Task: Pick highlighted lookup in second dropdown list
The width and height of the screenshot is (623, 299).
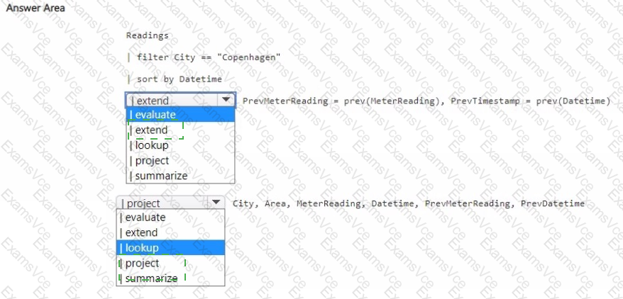Action: click(170, 248)
